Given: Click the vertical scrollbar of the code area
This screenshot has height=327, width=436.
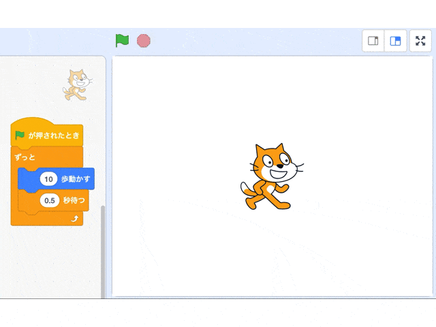Looking at the screenshot, I should coord(103,251).
